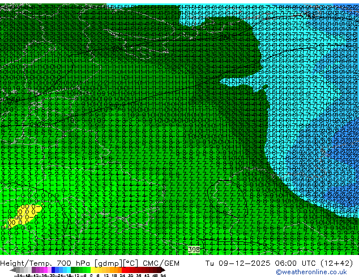The image size is (359, 277).
Task: Click the 308 contour height label
Action: [x=194, y=249]
